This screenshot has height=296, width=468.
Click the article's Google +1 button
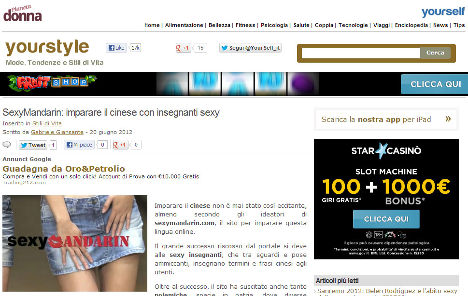(121, 145)
